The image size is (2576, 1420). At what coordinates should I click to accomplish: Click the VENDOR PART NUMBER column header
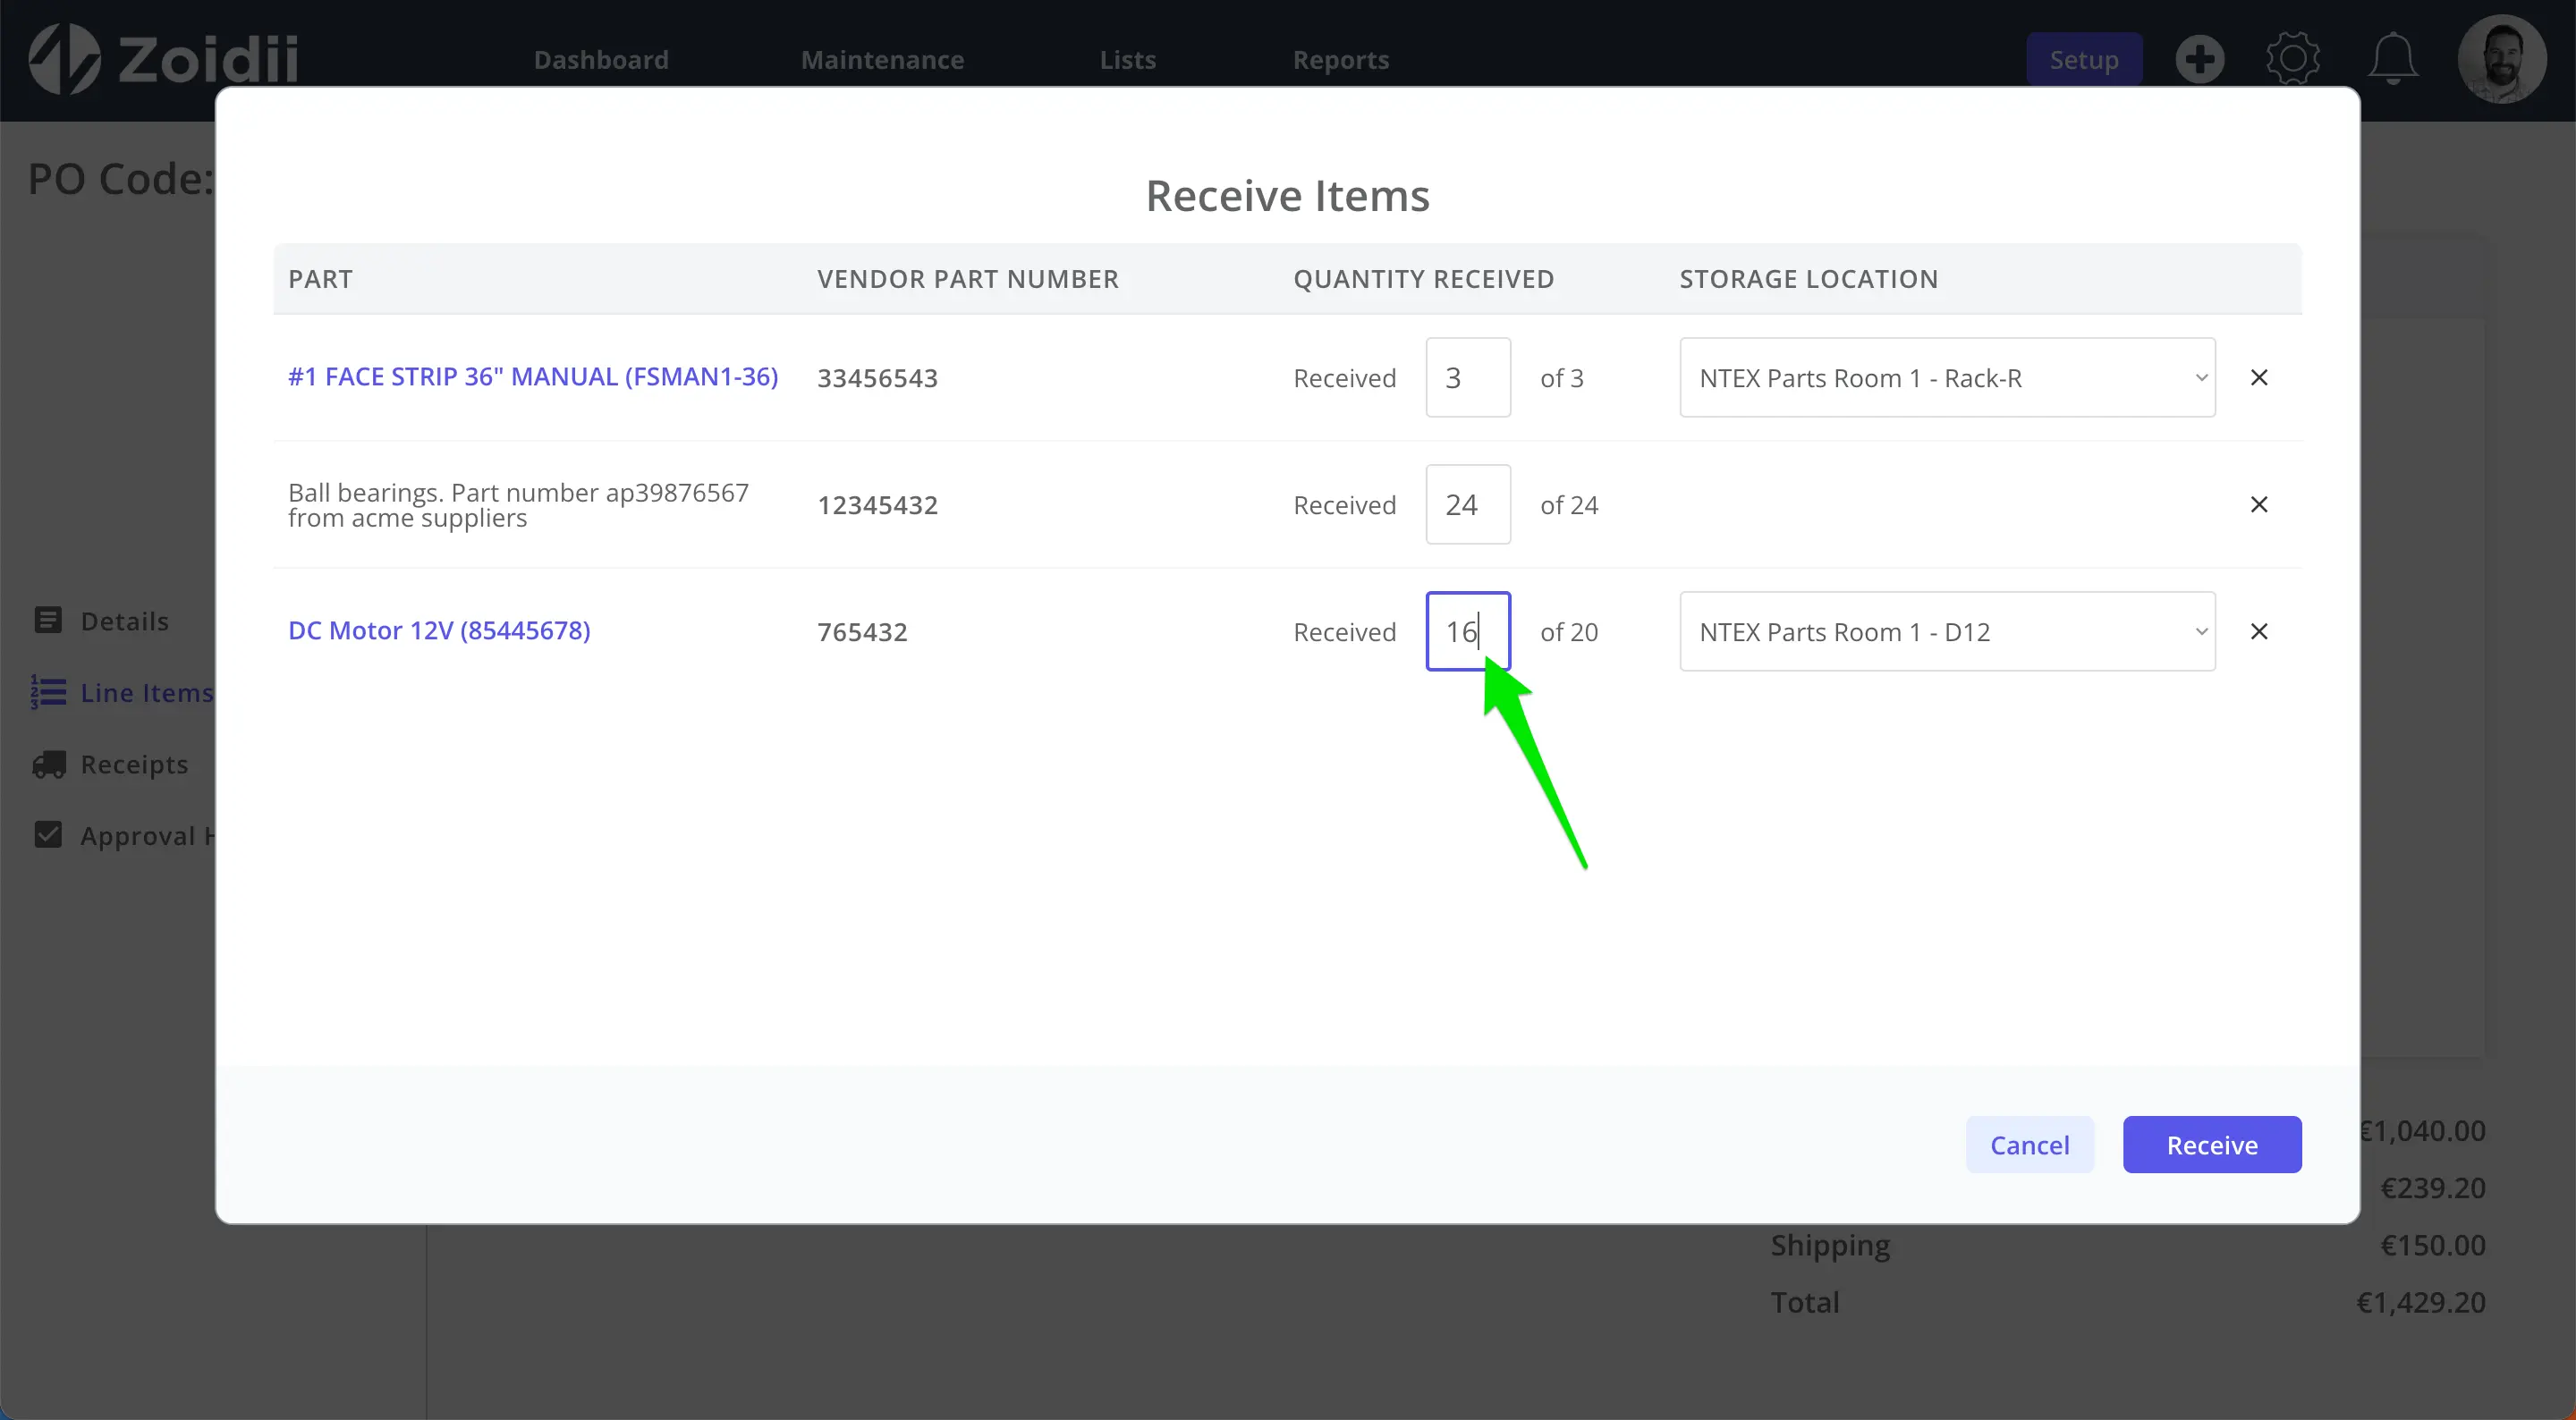coord(967,279)
